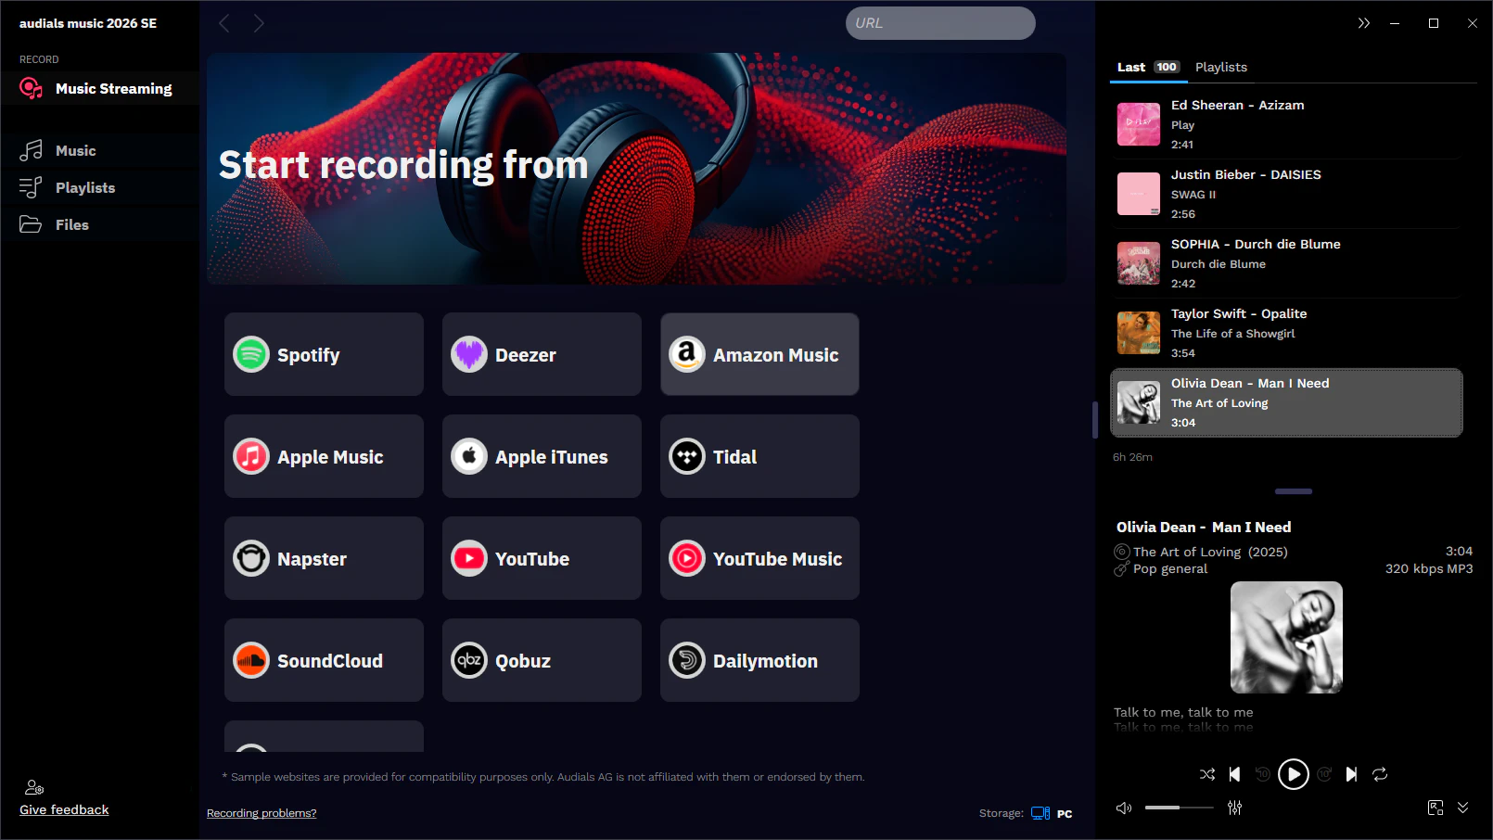Click the center panel scrollbar handle

tap(1095, 419)
